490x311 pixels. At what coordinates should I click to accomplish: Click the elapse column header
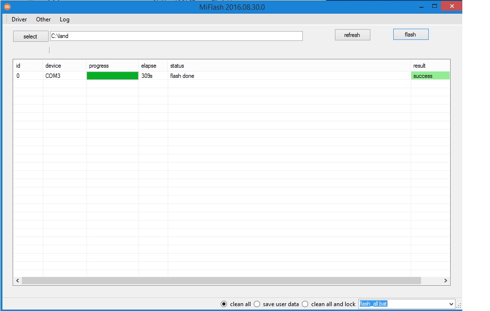153,66
